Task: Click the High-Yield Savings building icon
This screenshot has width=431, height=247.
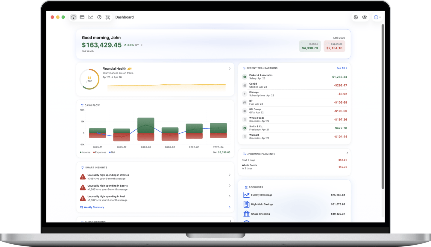Action: [x=246, y=204]
